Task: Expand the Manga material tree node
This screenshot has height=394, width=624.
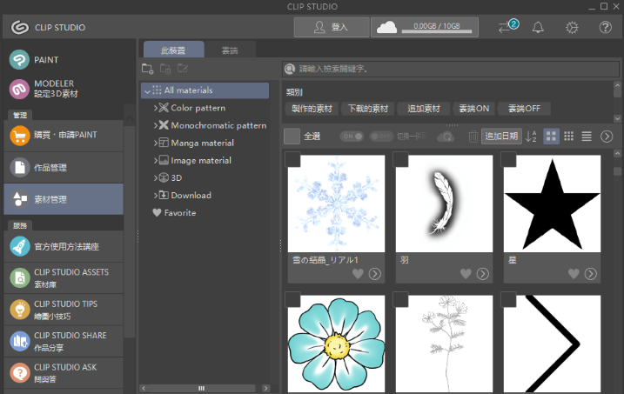Action: [155, 143]
